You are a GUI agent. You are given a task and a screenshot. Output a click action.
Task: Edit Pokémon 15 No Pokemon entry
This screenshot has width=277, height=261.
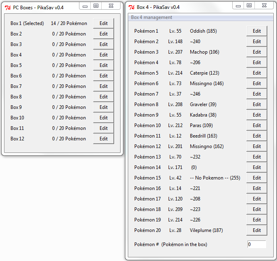click(257, 178)
